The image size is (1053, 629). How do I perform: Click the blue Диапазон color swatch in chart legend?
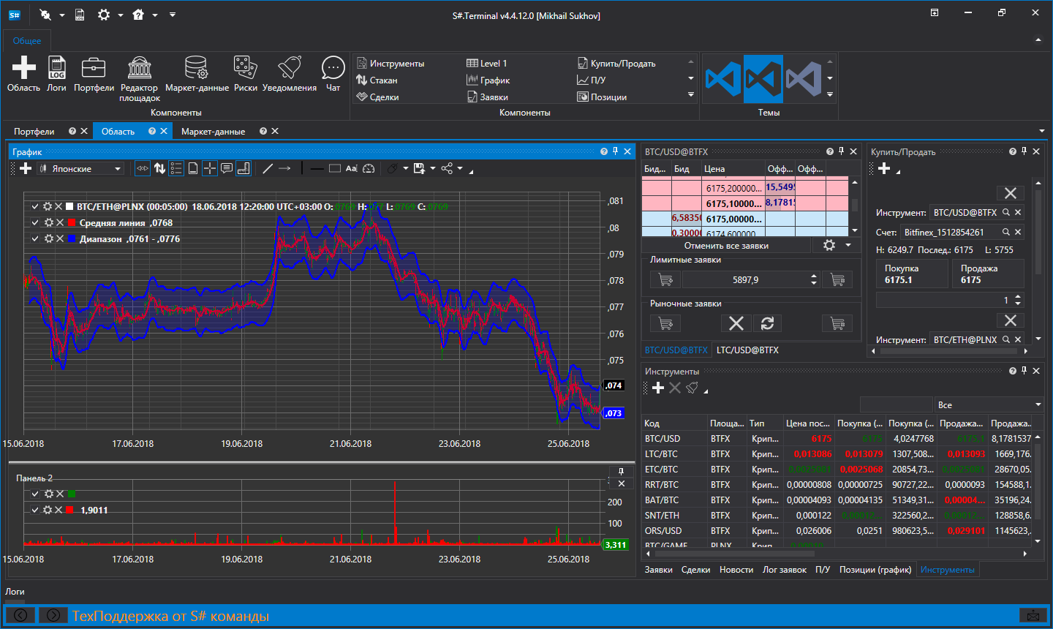pos(72,238)
